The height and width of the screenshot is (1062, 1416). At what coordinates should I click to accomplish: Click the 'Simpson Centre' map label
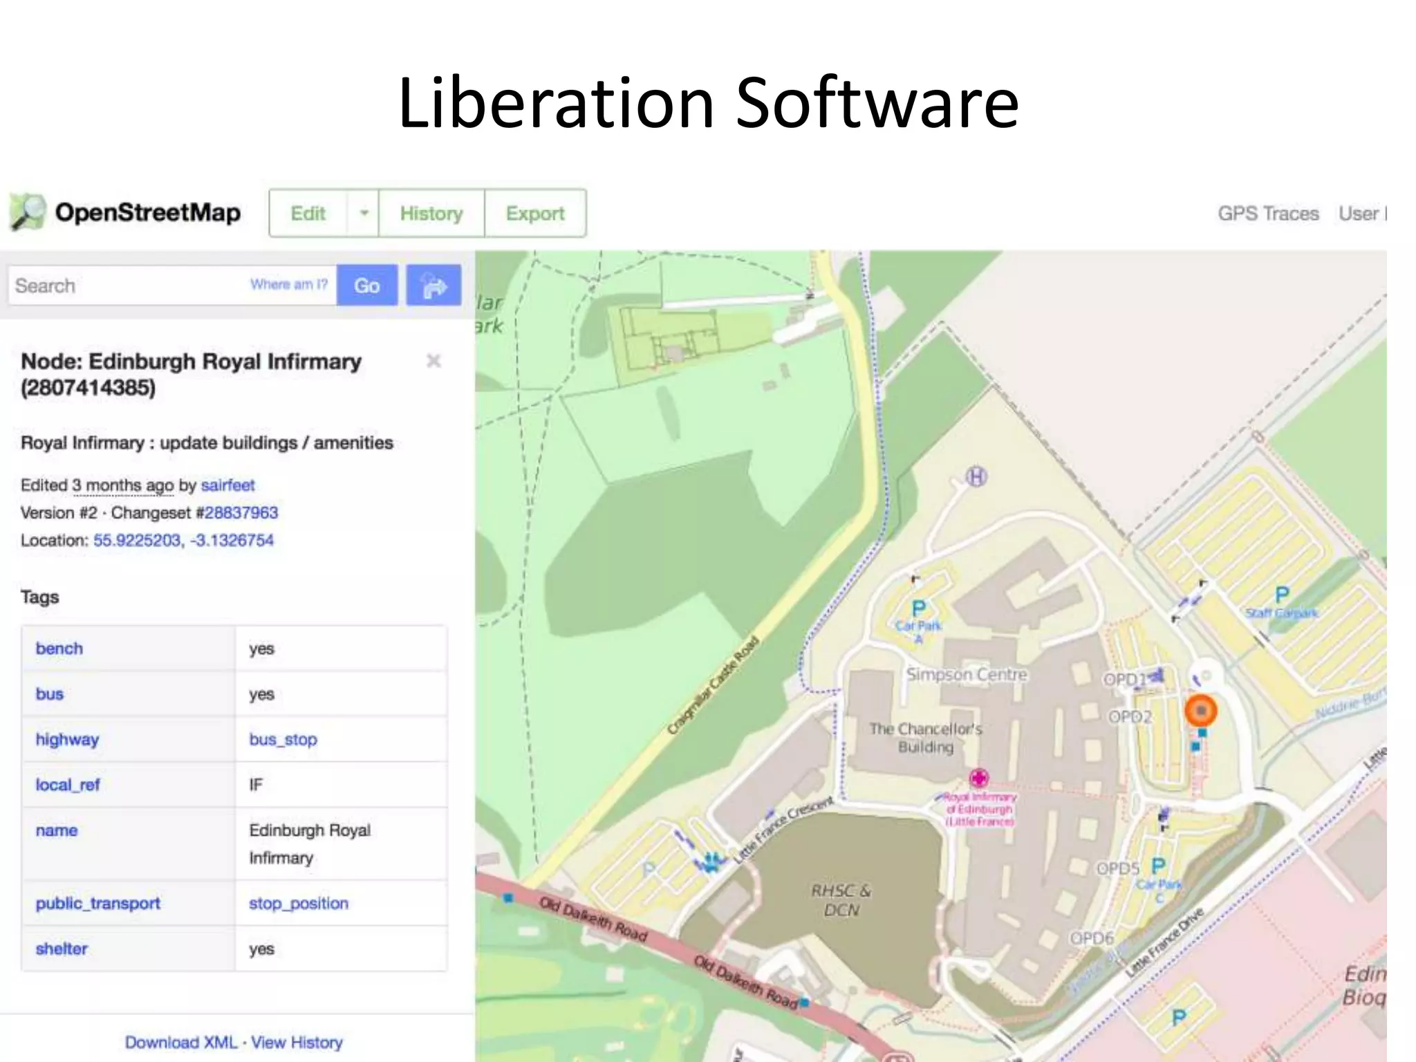tap(967, 674)
